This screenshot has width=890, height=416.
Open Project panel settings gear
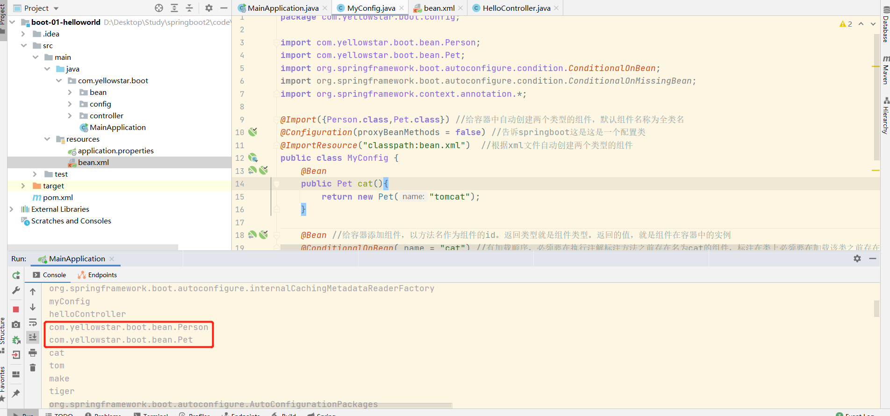coord(209,8)
